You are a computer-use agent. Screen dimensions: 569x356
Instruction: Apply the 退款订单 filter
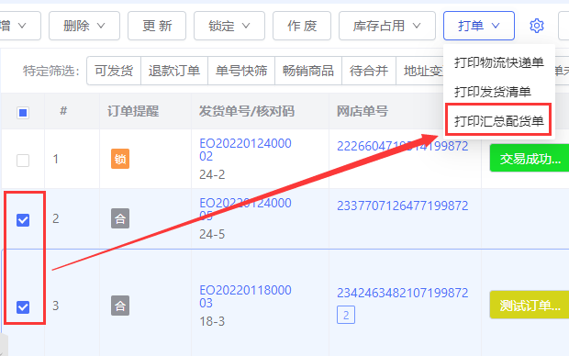click(174, 71)
